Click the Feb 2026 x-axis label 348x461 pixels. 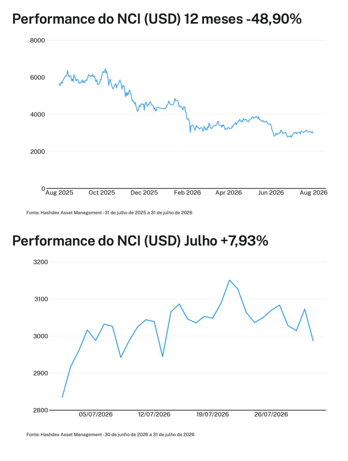pos(188,193)
